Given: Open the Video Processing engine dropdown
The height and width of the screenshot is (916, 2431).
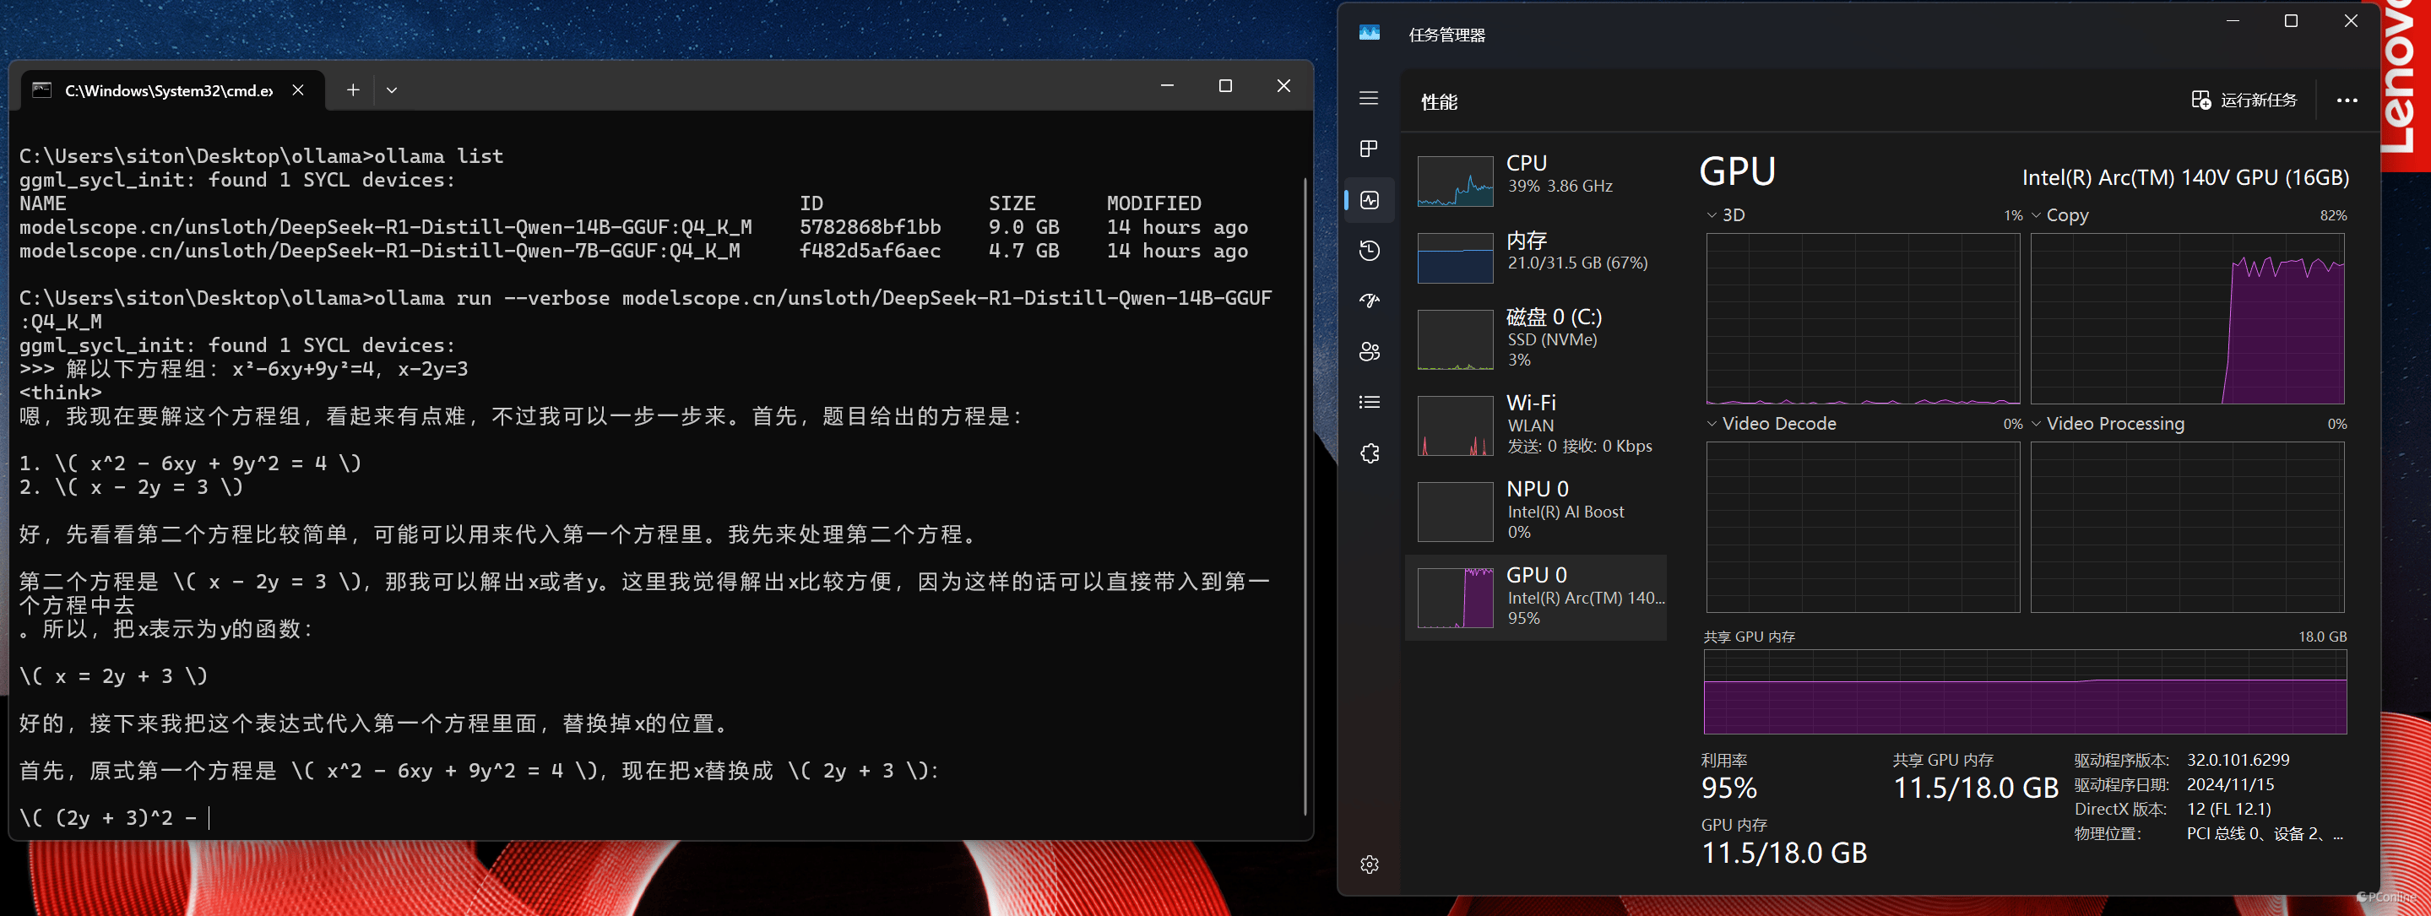Looking at the screenshot, I should coord(2037,425).
